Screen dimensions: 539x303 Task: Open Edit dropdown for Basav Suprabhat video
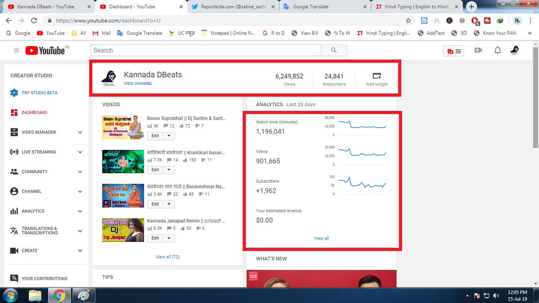(169, 136)
